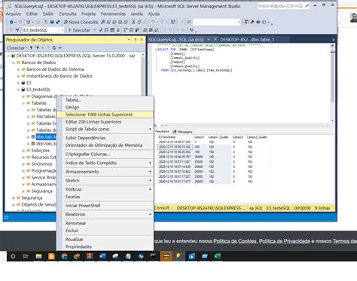Open Script de Tabela como submenu

point(105,129)
